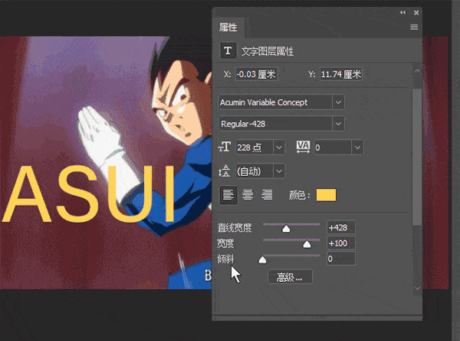Click the 宽度 label
This screenshot has height=341, width=460.
[225, 243]
